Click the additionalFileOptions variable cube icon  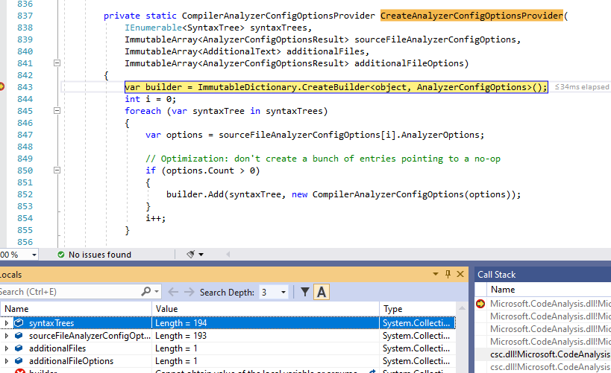pyautogui.click(x=19, y=360)
